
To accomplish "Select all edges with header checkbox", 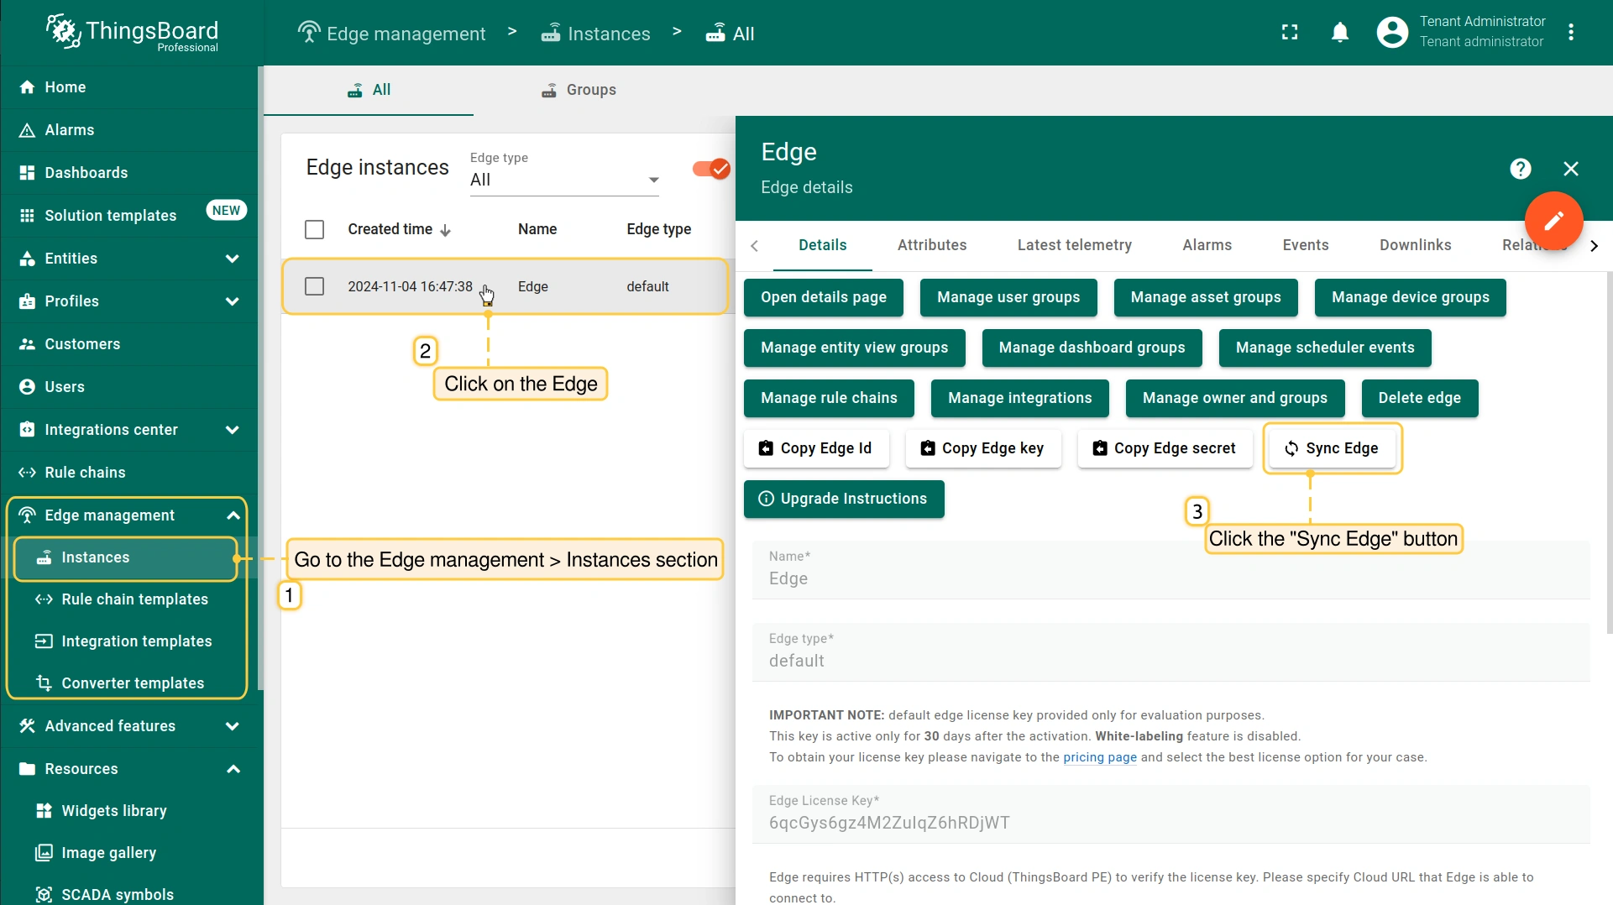I will 314,229.
